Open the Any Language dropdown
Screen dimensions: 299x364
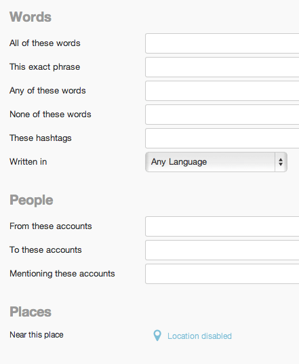[216, 162]
